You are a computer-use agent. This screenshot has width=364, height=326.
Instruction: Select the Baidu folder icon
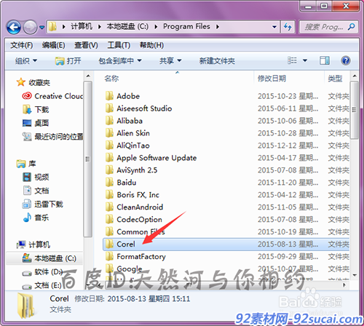(x=109, y=183)
